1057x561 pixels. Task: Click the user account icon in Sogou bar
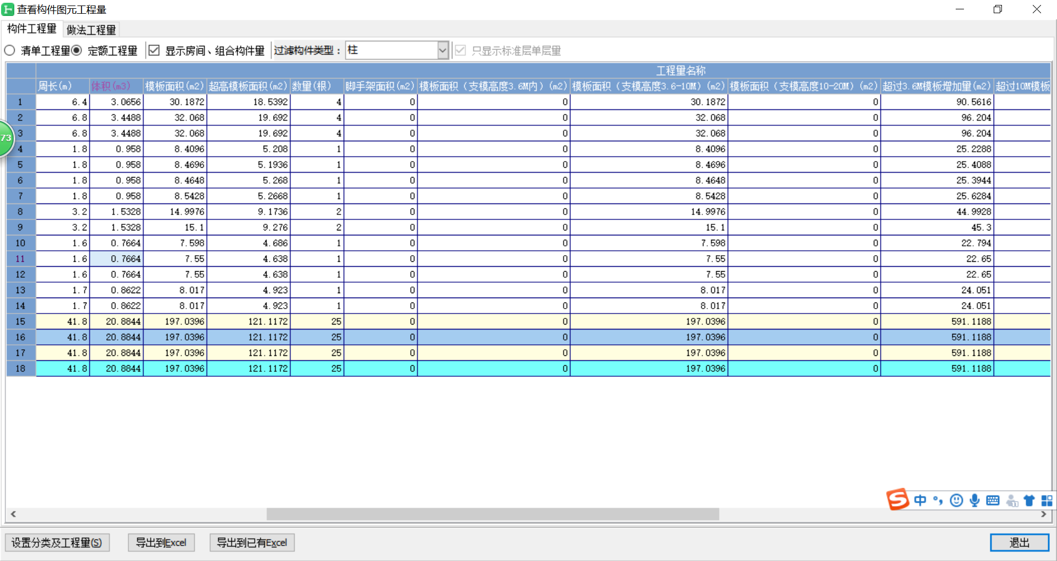pyautogui.click(x=1012, y=500)
